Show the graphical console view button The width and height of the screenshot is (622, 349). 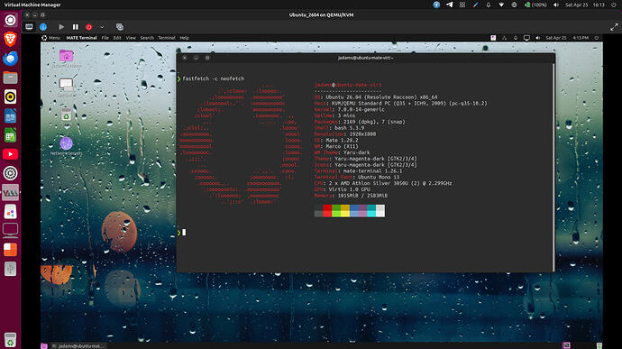tap(29, 27)
